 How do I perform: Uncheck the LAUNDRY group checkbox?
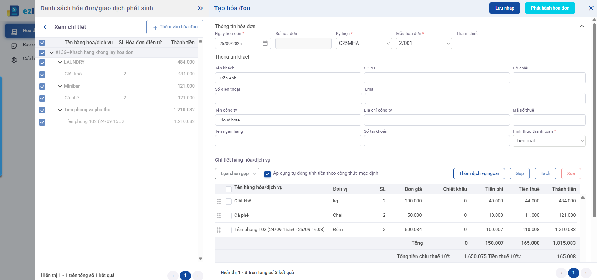[x=42, y=63]
